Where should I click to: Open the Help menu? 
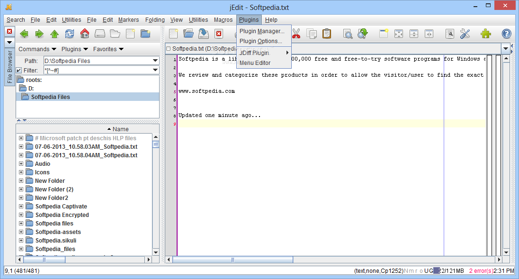click(271, 20)
